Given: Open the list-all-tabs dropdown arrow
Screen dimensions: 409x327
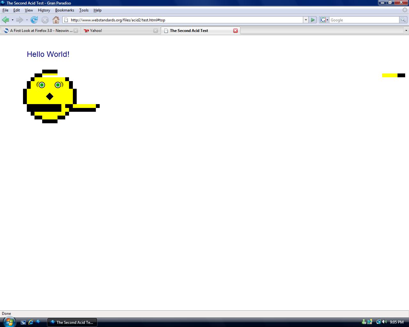Looking at the screenshot, I should (406, 31).
